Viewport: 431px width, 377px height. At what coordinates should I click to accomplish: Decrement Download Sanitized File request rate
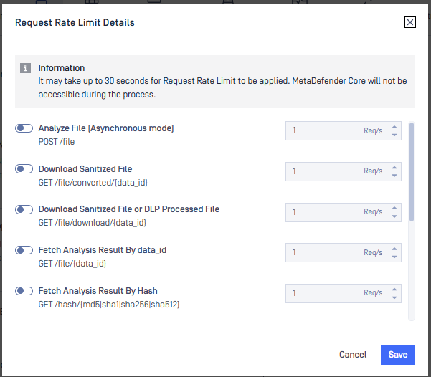pyautogui.click(x=394, y=176)
